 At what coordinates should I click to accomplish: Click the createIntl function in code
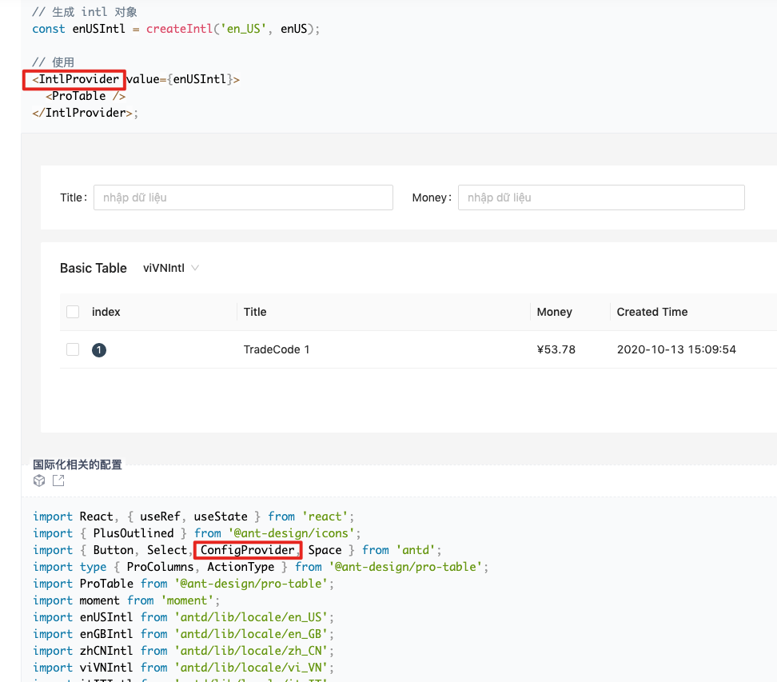180,28
